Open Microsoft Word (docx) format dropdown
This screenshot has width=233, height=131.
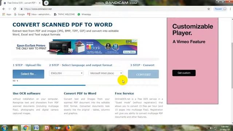pos(106,73)
